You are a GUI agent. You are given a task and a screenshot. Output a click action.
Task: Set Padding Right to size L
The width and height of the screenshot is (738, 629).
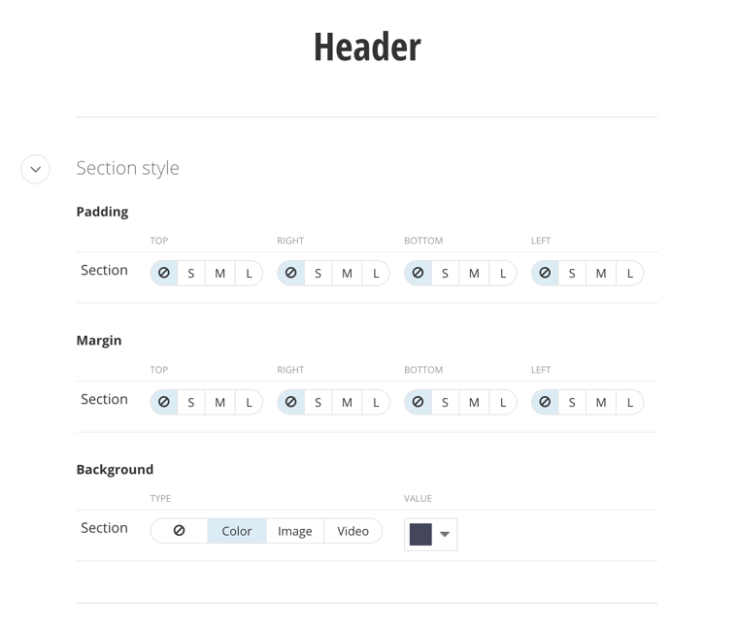(376, 274)
